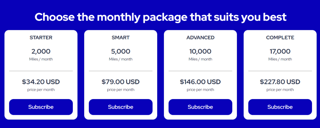Subscribe to the Starter package
Image resolution: width=320 pixels, height=128 pixels.
click(41, 107)
